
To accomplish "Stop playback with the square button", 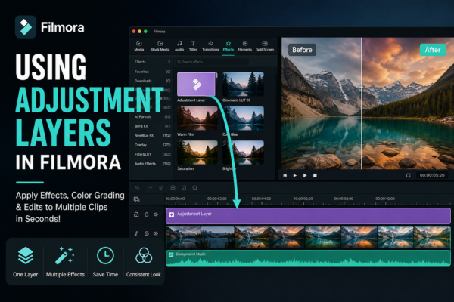I will tap(315, 175).
